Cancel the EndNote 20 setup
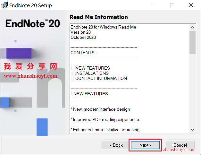Viewport: 201px width, 155px height. coord(180,145)
